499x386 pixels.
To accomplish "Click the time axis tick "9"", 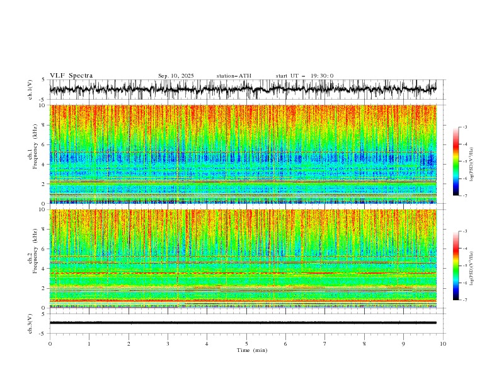I will coord(403,344).
